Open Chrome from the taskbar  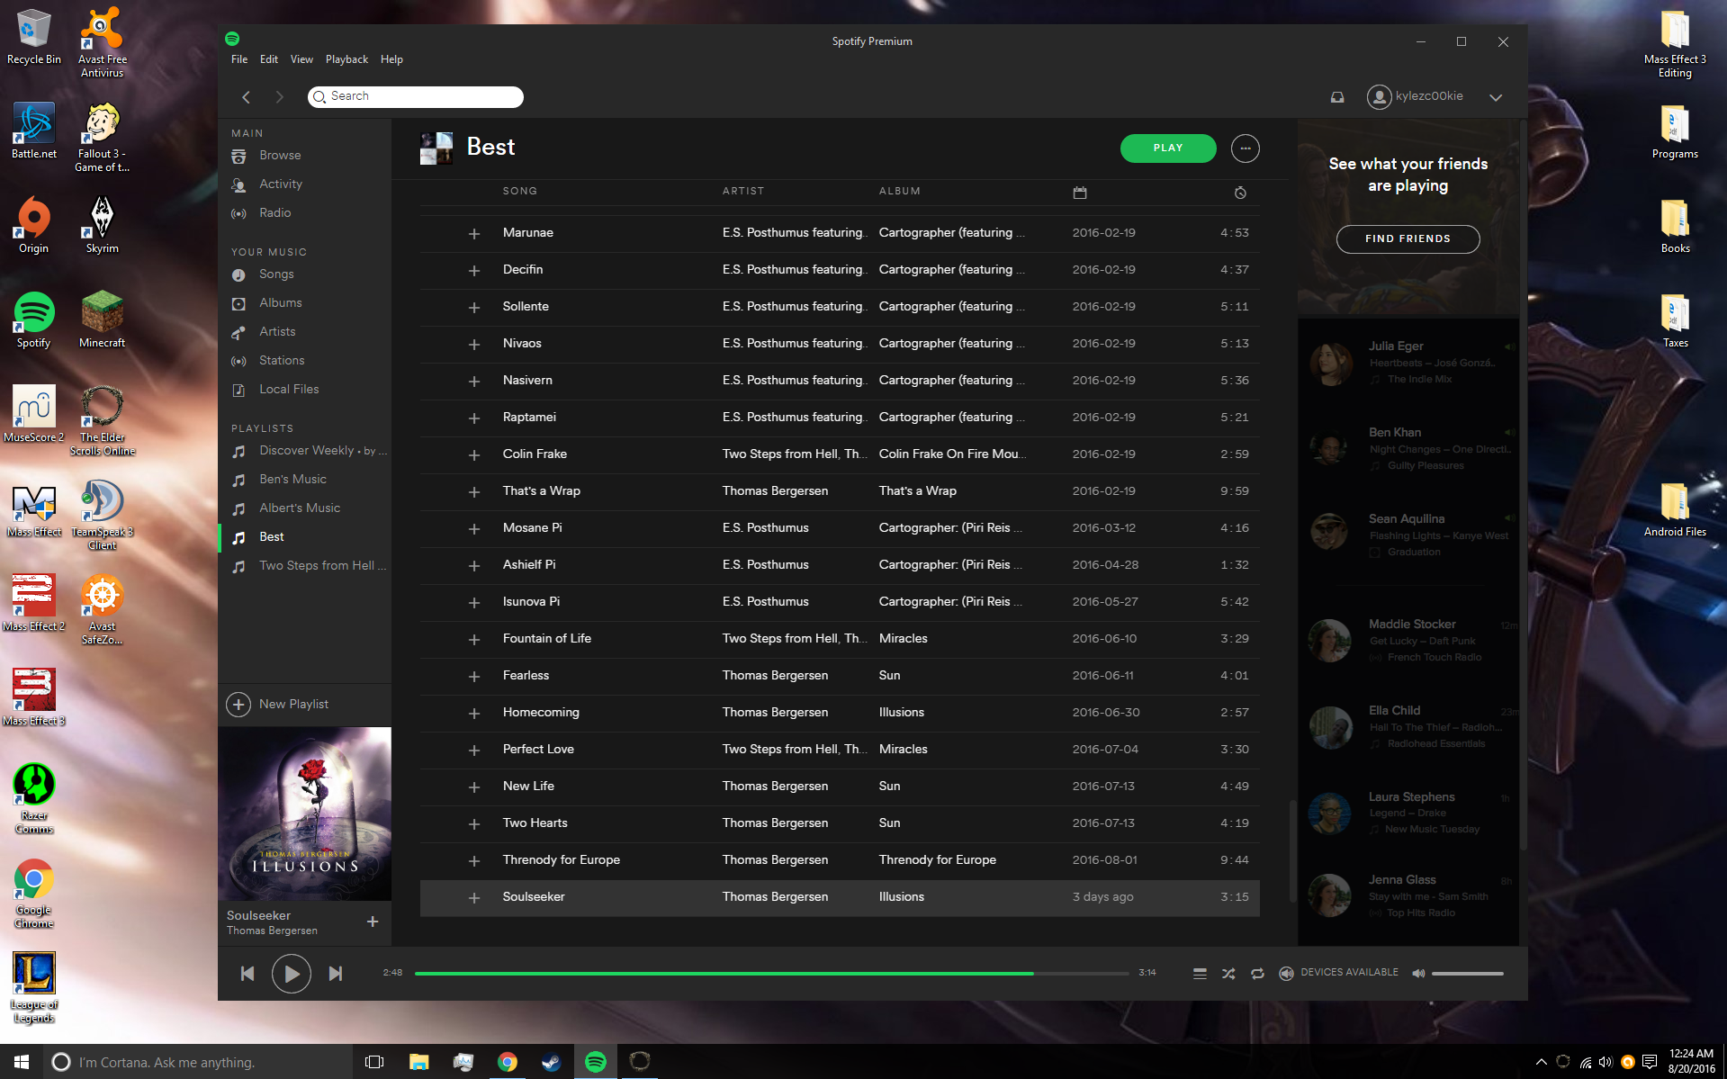pos(507,1062)
